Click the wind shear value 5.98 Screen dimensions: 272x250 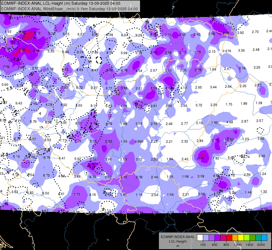pos(124,53)
